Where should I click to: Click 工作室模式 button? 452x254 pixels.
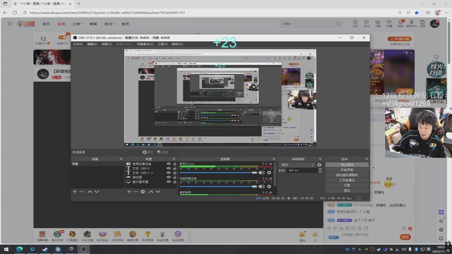click(x=347, y=180)
